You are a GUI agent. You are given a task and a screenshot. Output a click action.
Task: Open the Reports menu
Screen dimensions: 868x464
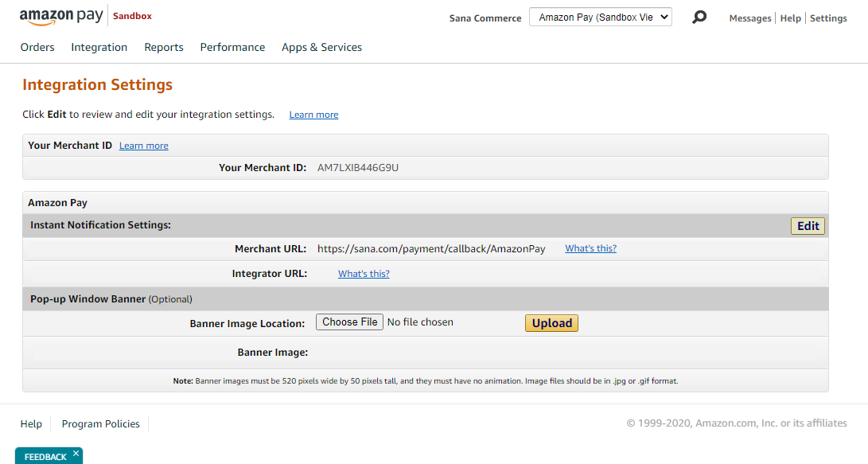pos(164,48)
